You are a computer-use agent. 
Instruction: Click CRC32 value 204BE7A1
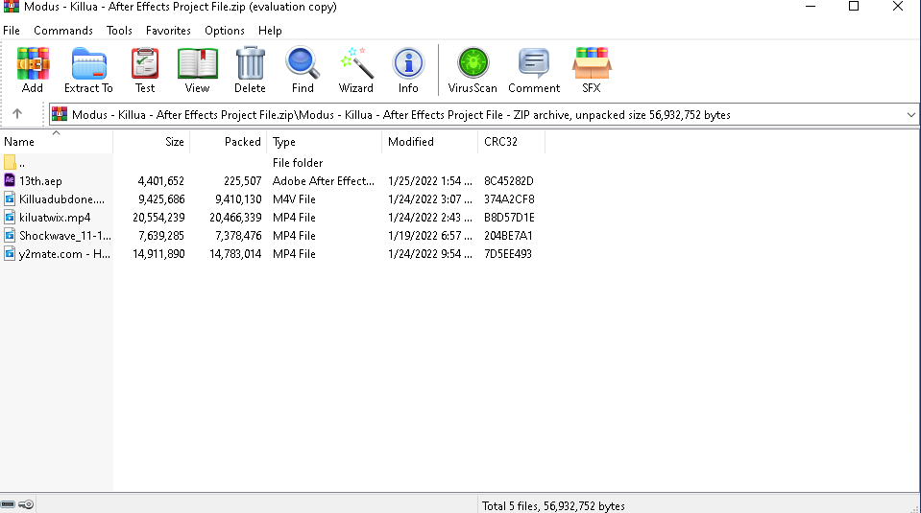(x=508, y=236)
